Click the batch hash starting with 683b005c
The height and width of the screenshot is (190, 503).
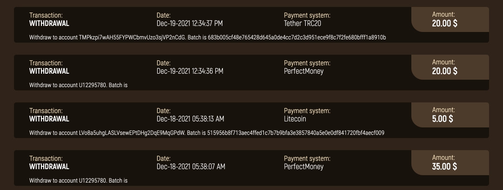[297, 38]
